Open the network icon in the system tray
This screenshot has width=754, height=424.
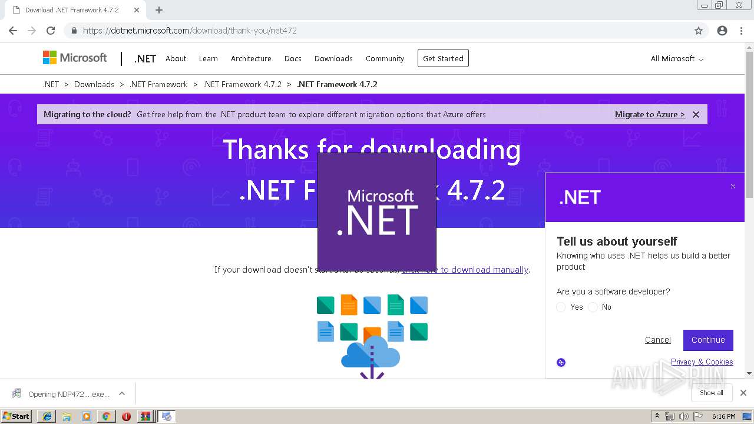click(670, 416)
